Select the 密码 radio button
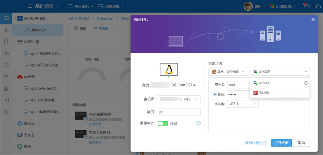 pyautogui.click(x=215, y=94)
